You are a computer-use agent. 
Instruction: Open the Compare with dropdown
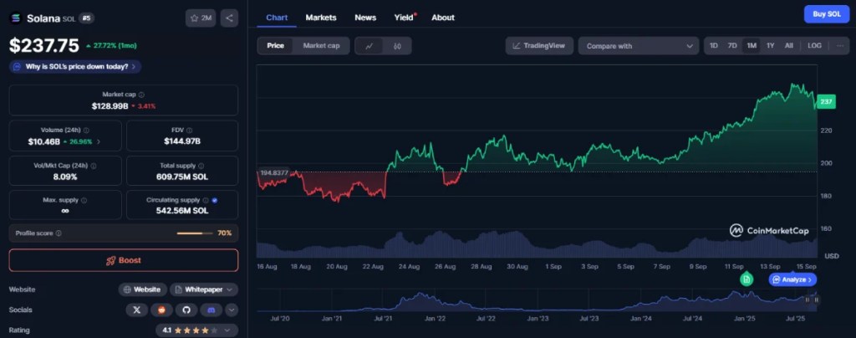pos(638,46)
